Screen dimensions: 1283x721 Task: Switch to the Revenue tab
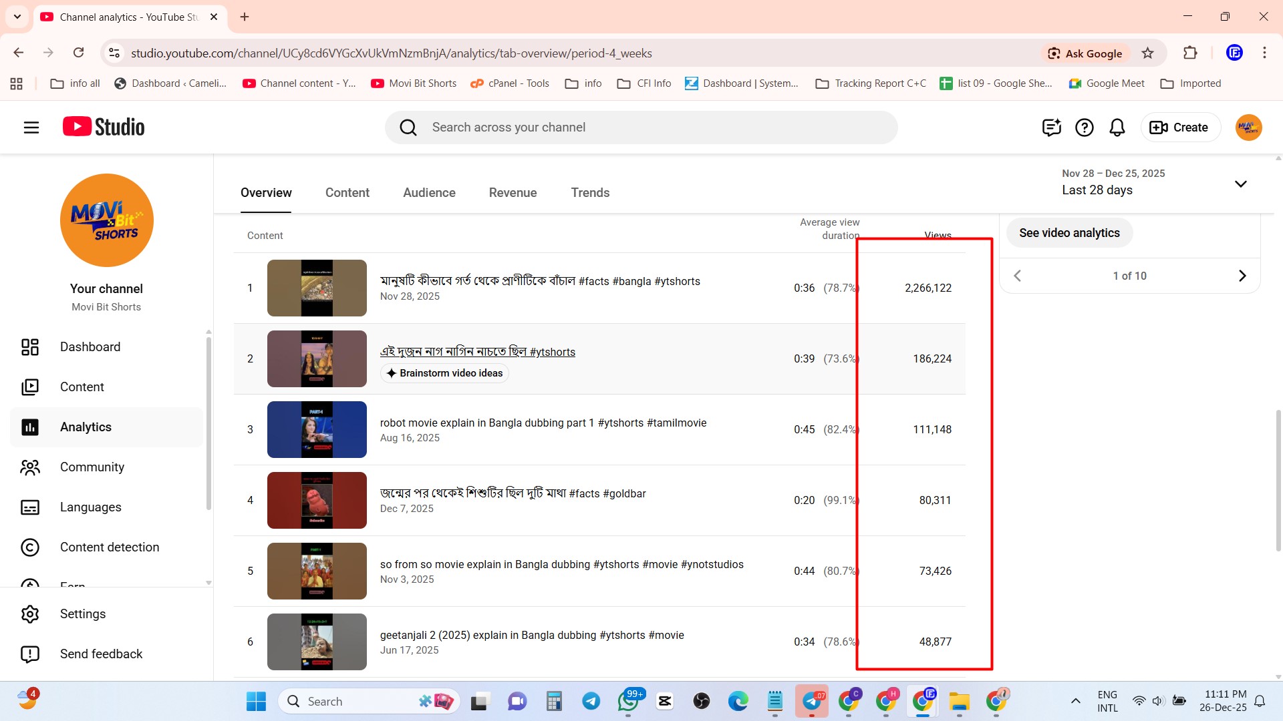(513, 193)
